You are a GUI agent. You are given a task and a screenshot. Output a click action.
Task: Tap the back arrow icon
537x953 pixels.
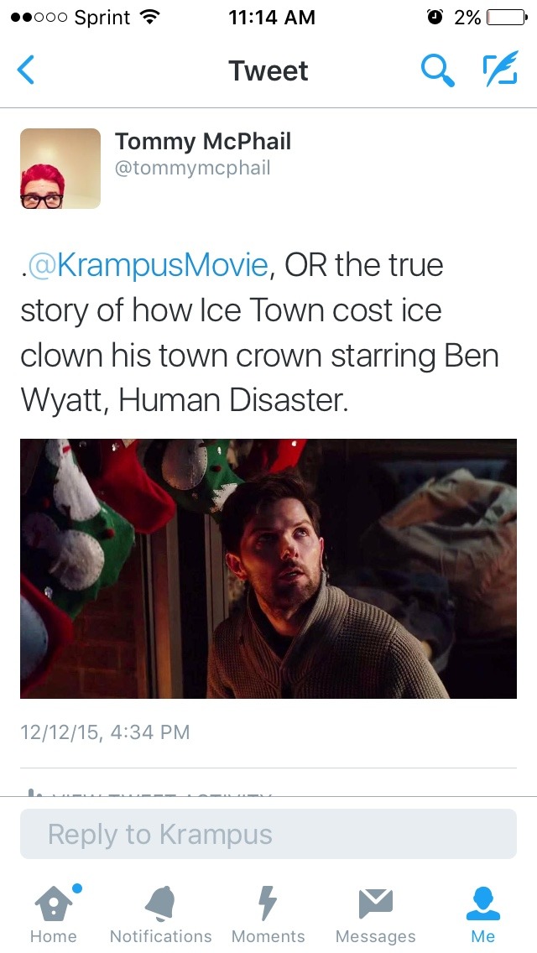26,70
